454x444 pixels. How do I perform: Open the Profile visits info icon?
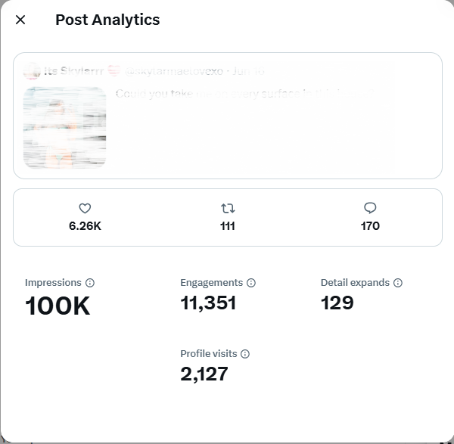[245, 354]
